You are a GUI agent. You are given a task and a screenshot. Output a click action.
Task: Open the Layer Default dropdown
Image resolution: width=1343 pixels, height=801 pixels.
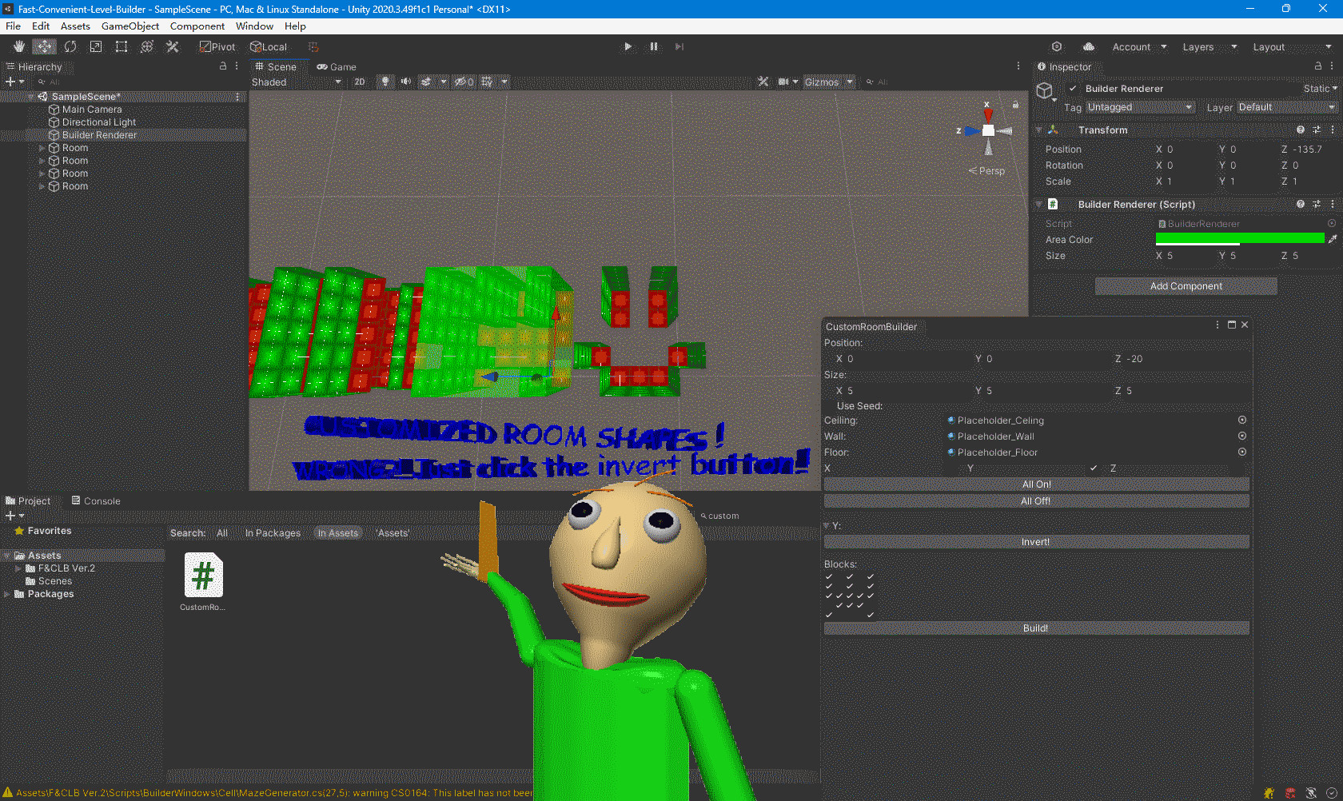click(x=1286, y=107)
